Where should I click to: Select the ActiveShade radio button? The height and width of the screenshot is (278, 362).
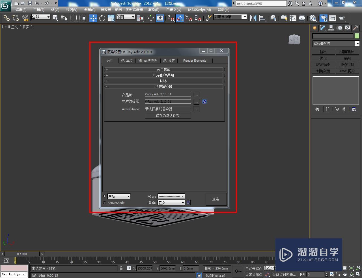pos(104,203)
